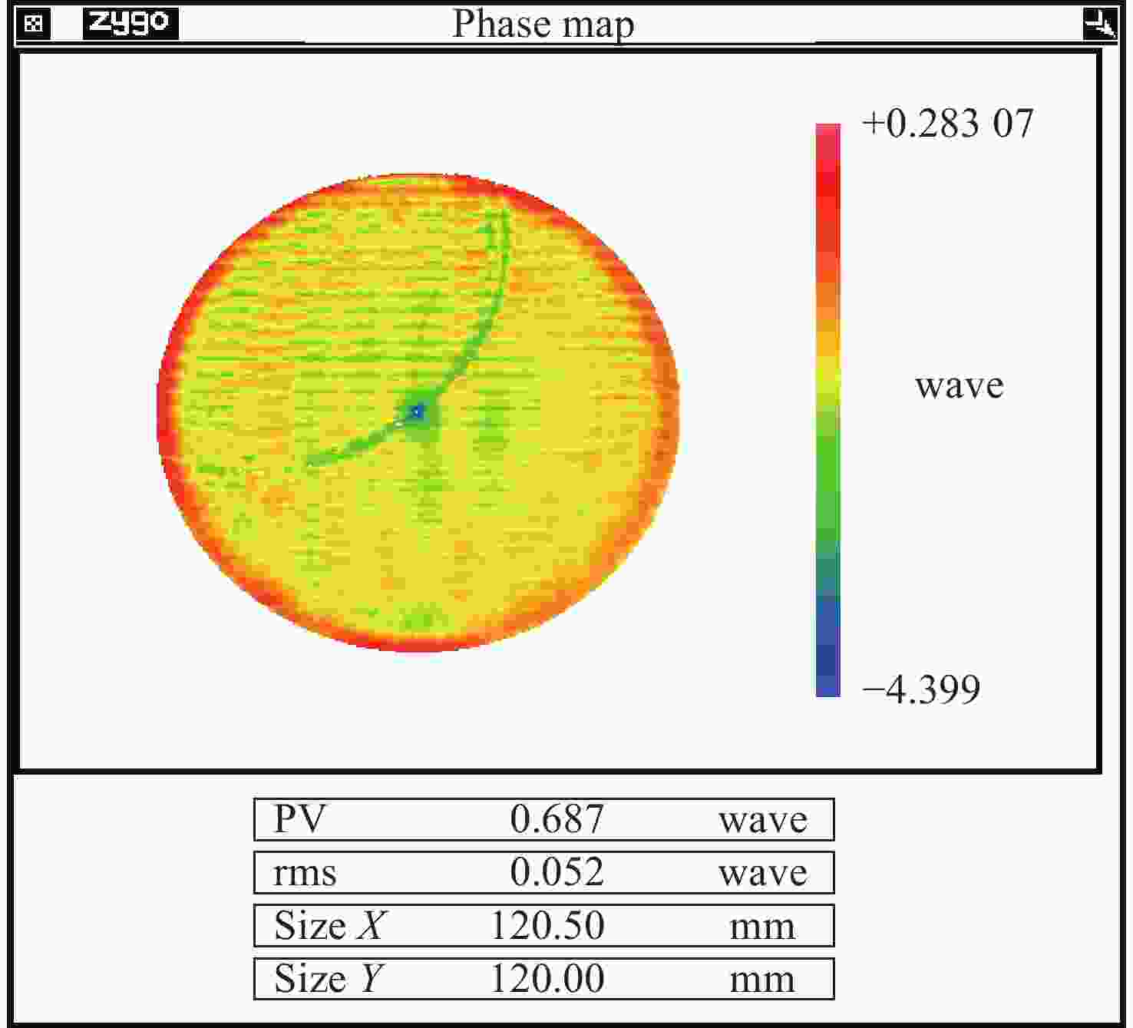Viewport: 1133px width, 1028px height.
Task: Click the rms value 0.052
Action: point(557,873)
